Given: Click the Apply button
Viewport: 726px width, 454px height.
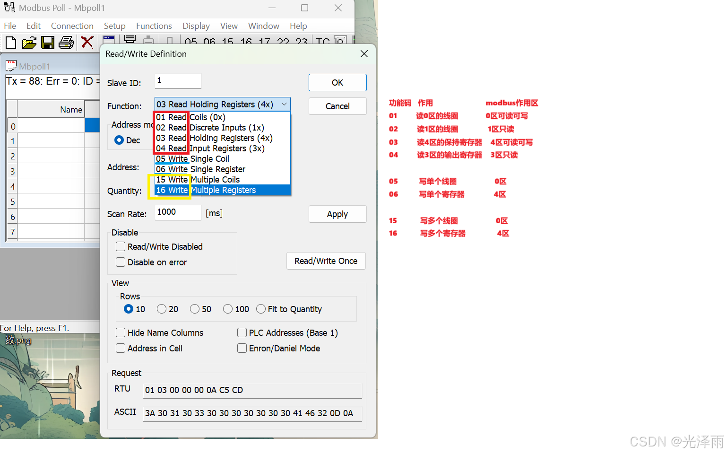Looking at the screenshot, I should [x=337, y=214].
